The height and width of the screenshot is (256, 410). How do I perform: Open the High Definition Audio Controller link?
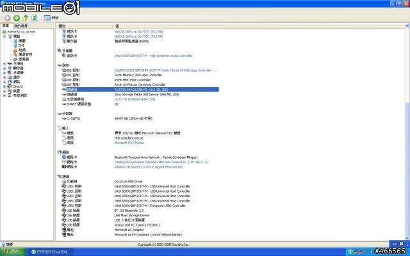(153, 56)
